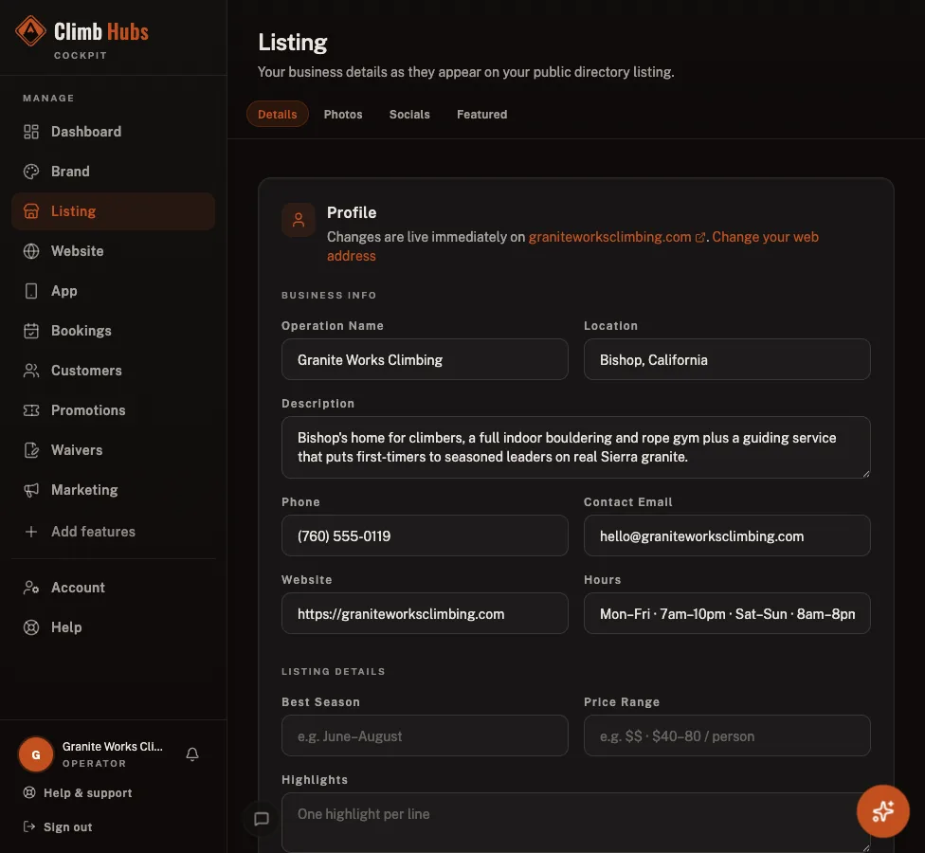
Task: Focus the Price Range field
Action: pyautogui.click(x=727, y=735)
